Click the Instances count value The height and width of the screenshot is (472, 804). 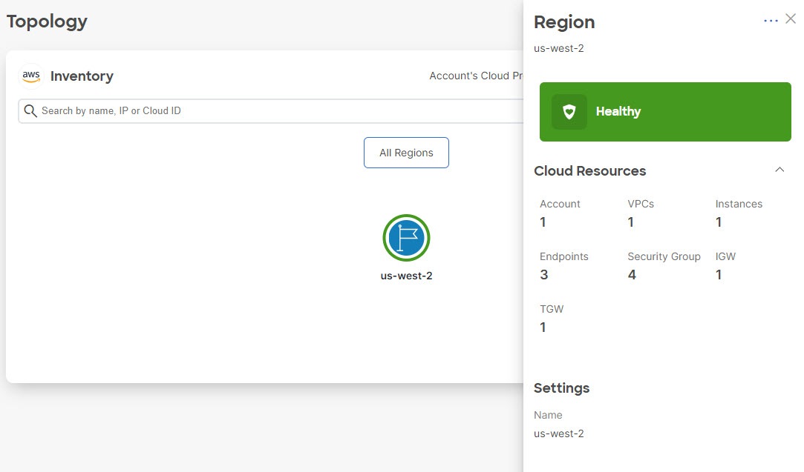719,222
